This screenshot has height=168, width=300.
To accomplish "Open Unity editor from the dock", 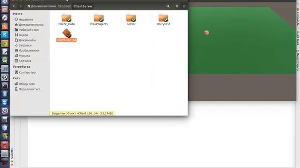I will coord(5,77).
